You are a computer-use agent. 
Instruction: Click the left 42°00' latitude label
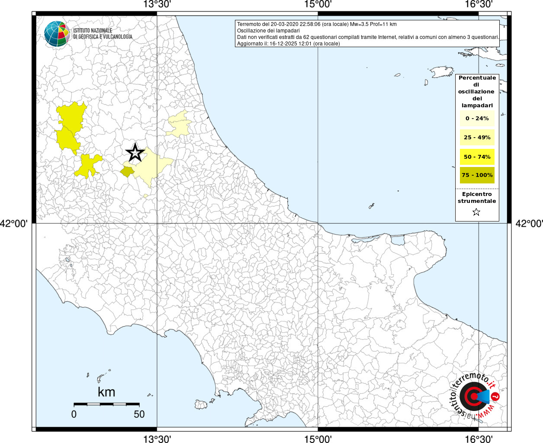point(14,224)
